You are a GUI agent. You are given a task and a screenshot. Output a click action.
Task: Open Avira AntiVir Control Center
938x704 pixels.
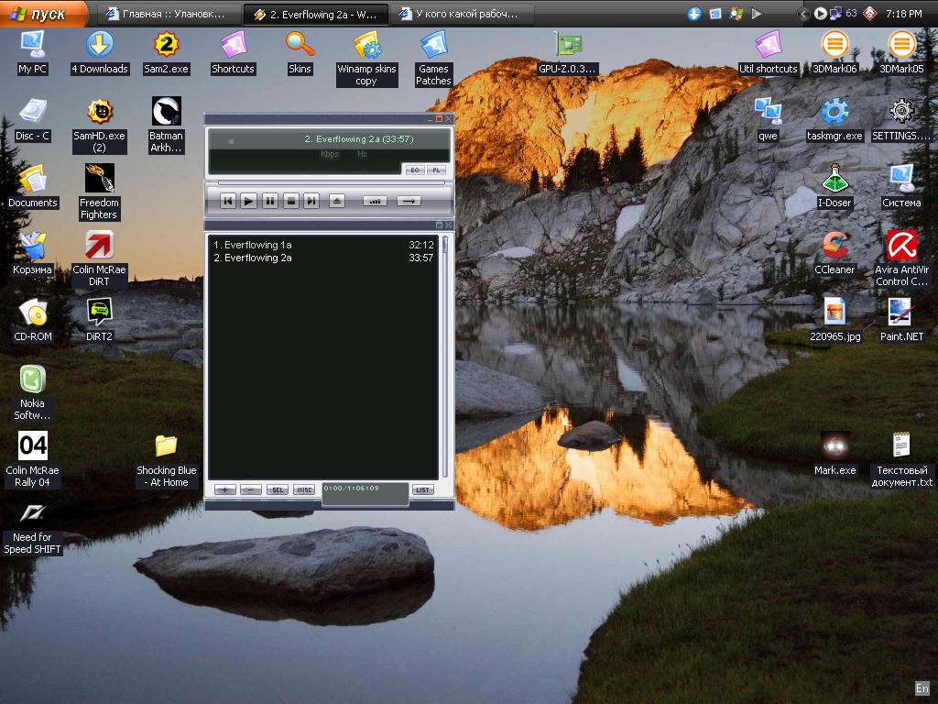point(902,246)
